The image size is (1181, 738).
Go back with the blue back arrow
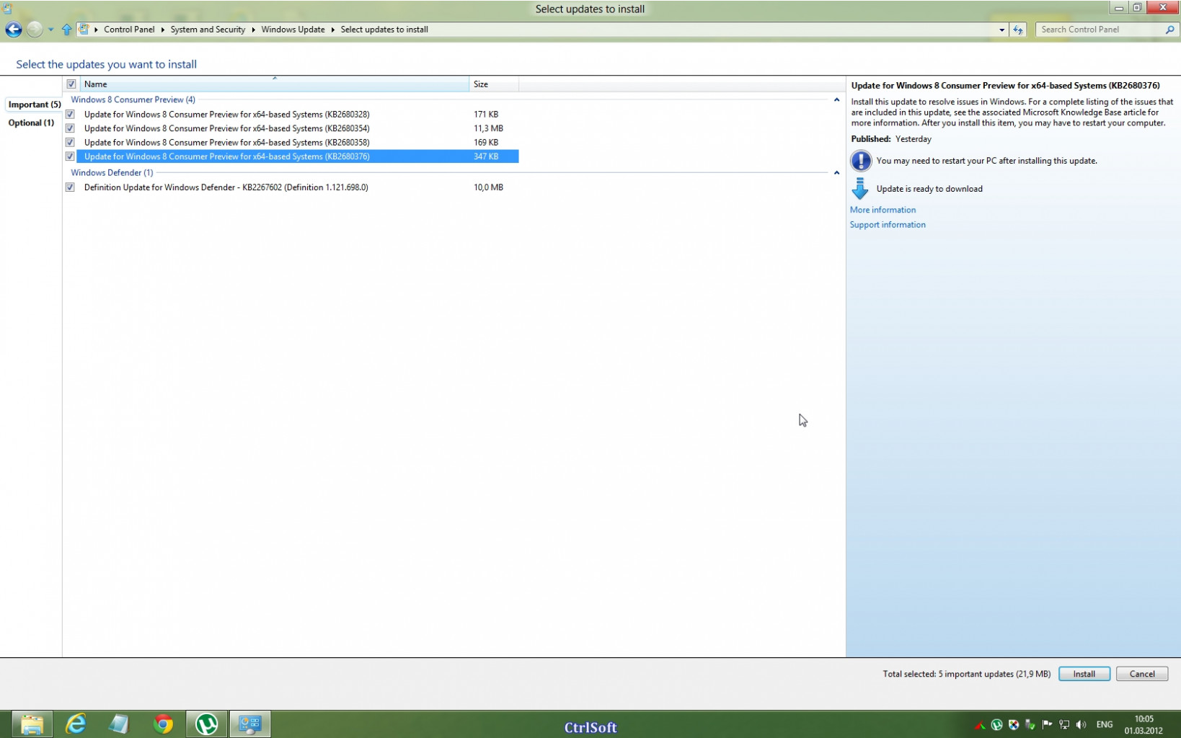coord(13,30)
